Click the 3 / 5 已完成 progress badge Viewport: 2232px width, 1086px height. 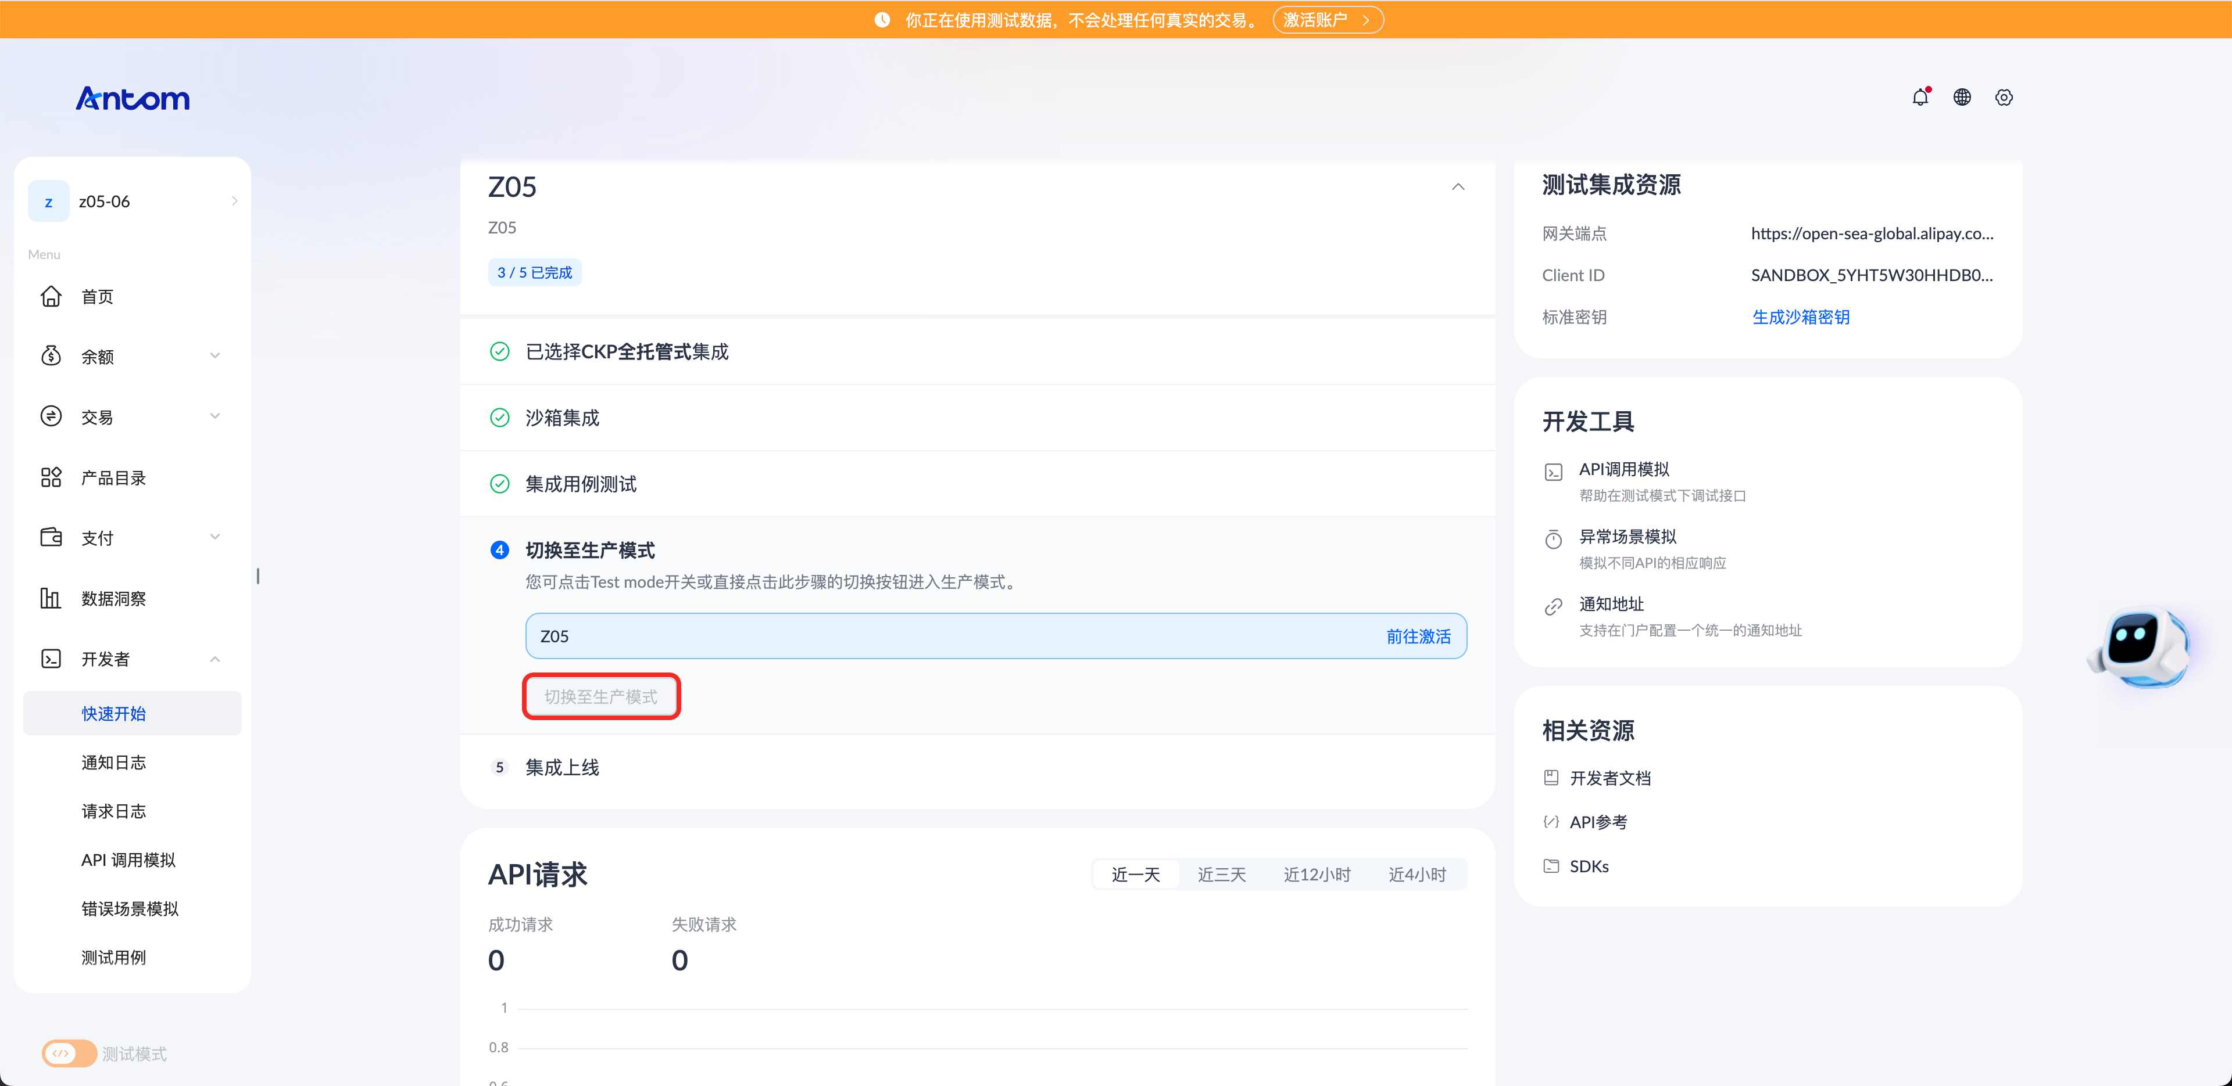535,272
